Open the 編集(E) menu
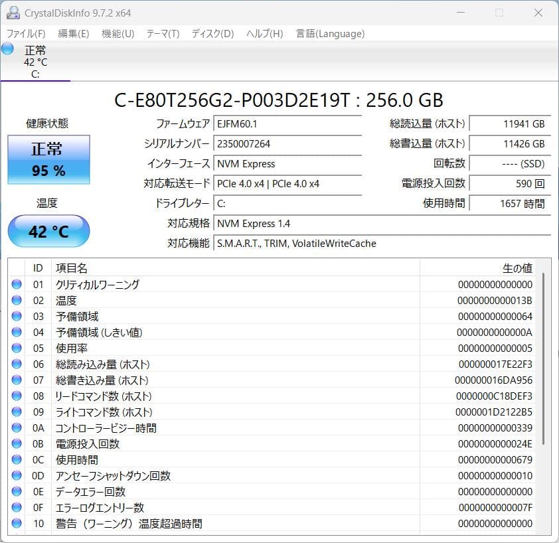559x543 pixels. pyautogui.click(x=74, y=33)
